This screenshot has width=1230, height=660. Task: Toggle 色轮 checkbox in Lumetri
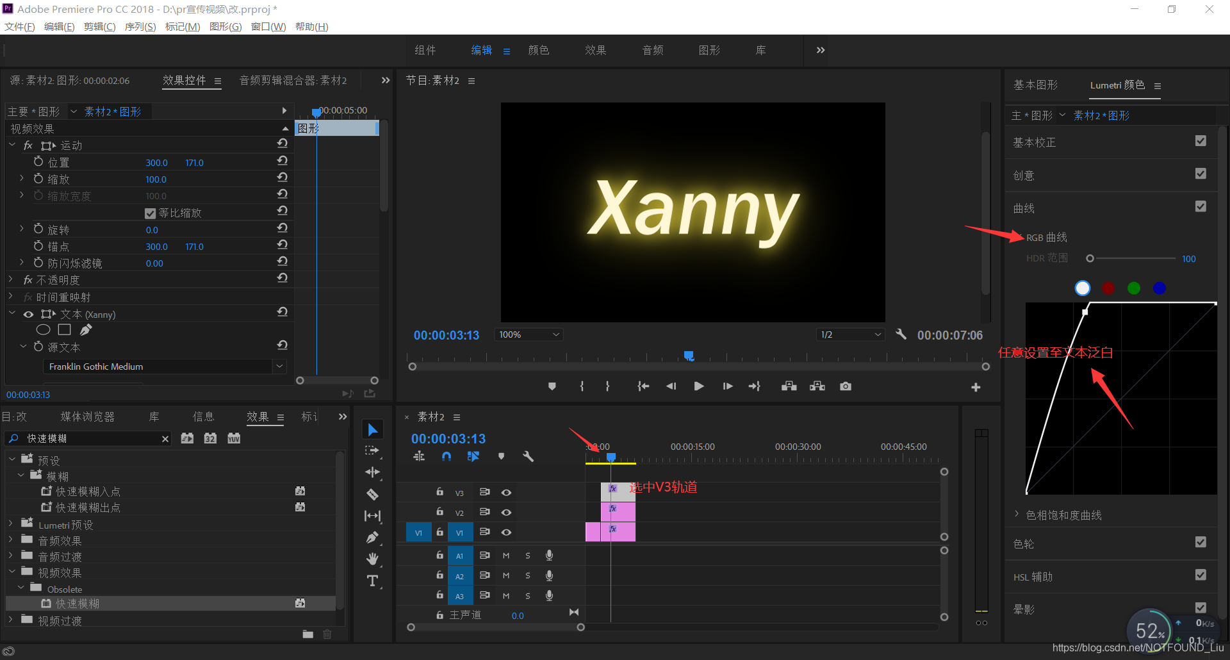point(1201,542)
